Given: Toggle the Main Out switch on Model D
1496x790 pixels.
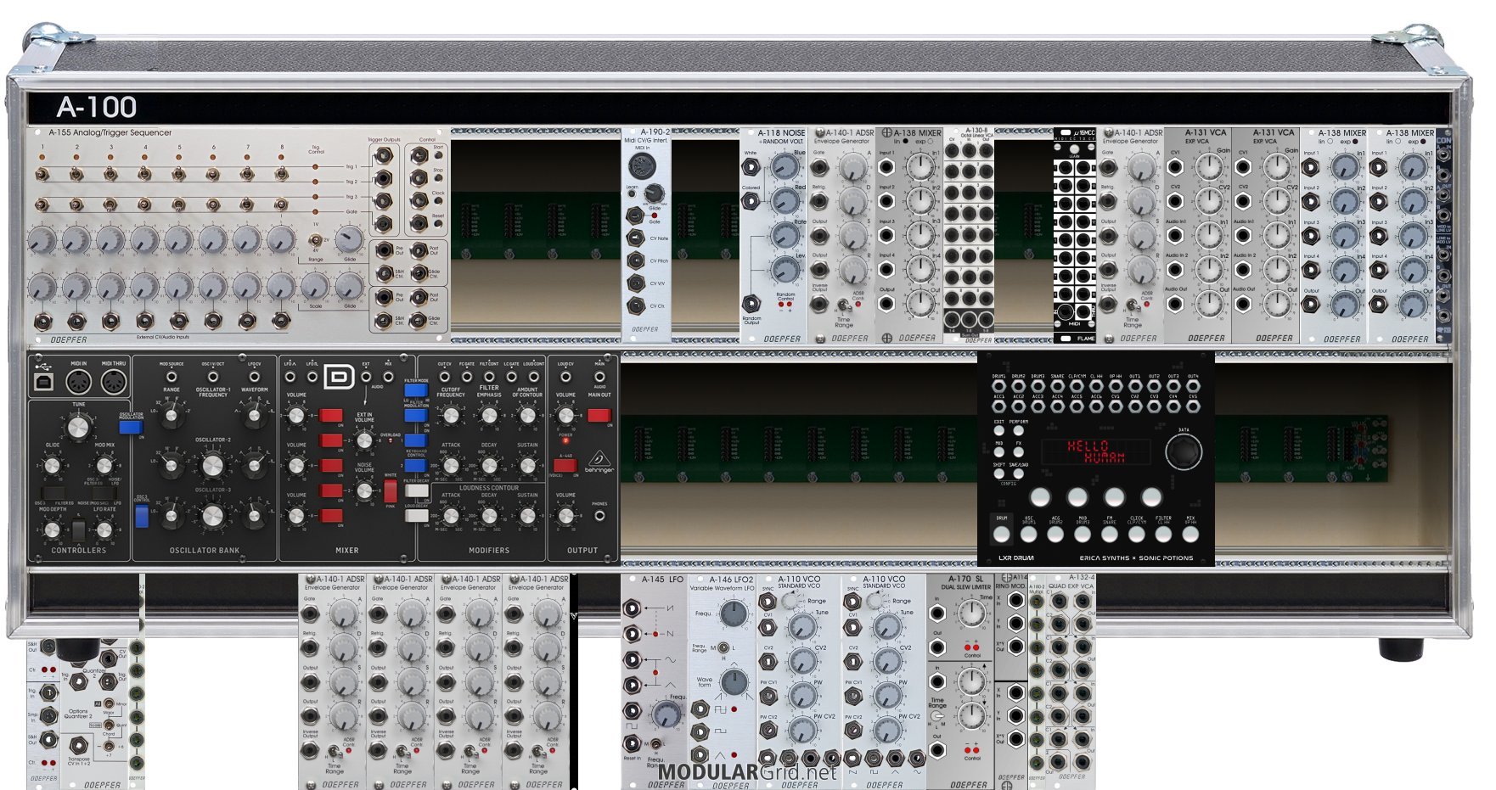Looking at the screenshot, I should [x=599, y=415].
